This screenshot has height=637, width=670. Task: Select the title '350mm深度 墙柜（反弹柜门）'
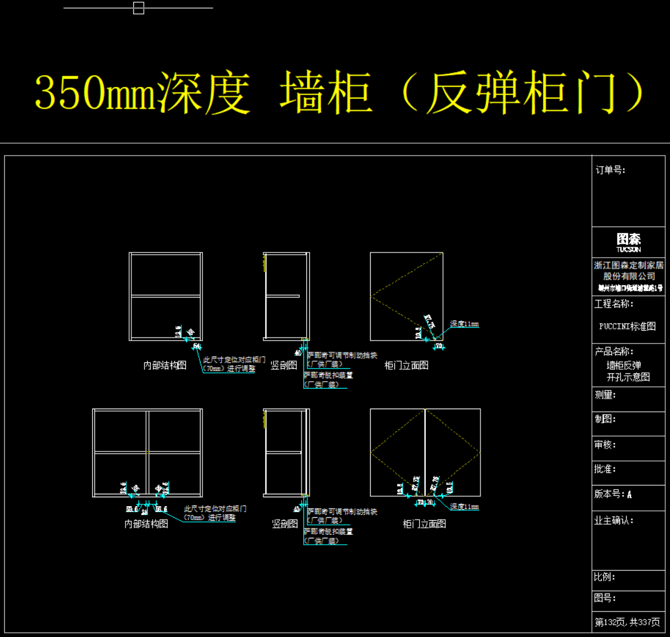(339, 92)
